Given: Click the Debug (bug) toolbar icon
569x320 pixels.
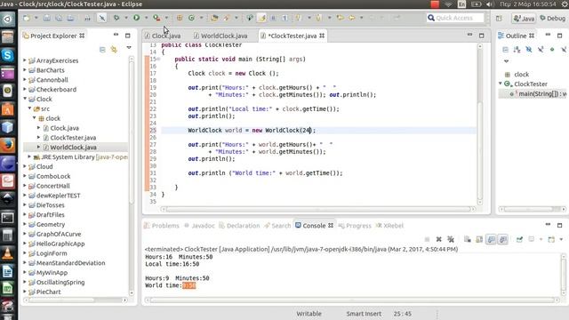Looking at the screenshot, I should [116, 18].
